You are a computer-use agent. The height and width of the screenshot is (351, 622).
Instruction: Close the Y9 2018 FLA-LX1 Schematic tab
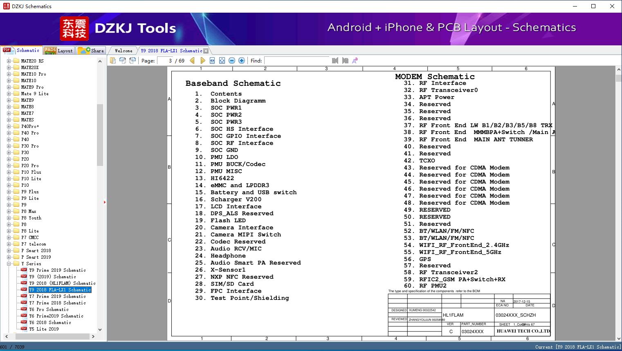(x=206, y=51)
